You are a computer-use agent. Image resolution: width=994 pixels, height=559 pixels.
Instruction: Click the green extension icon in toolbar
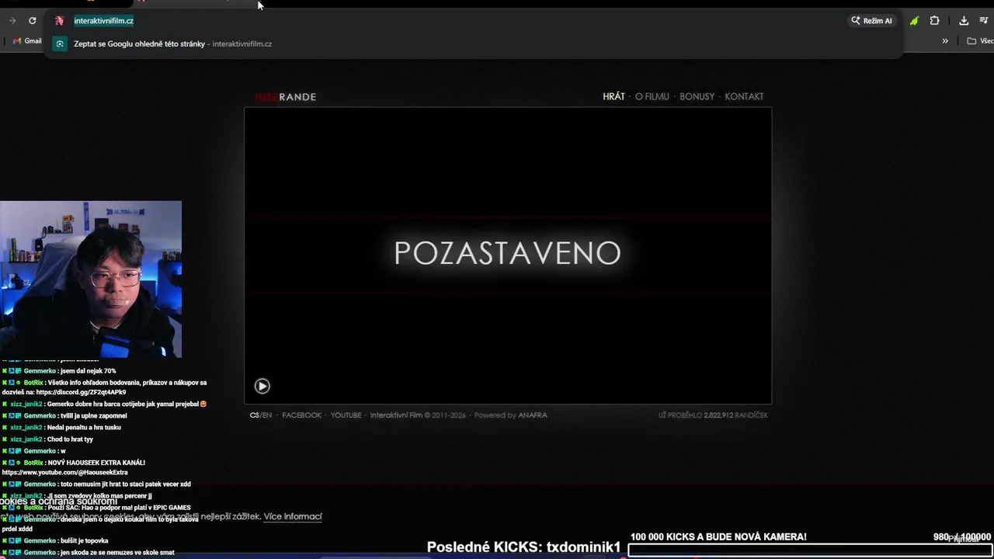pyautogui.click(x=914, y=21)
